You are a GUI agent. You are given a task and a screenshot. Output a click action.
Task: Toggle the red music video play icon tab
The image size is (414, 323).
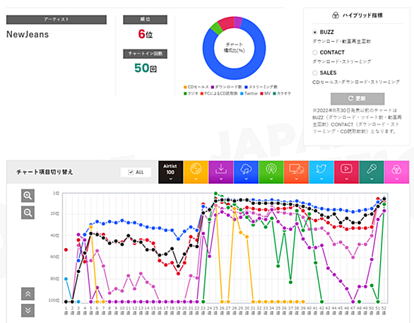click(x=346, y=172)
